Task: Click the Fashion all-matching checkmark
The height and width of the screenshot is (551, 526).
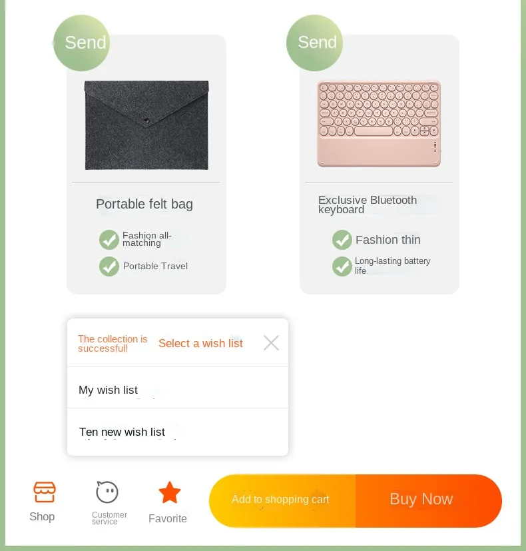Action: point(109,240)
